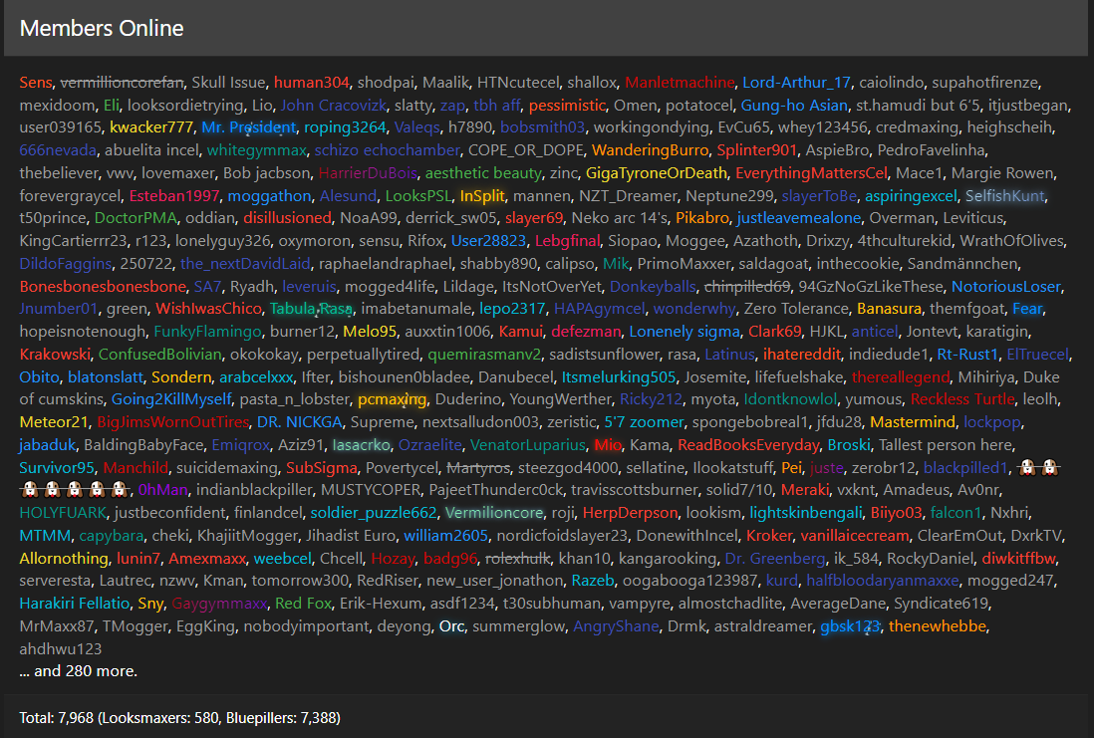Visit pcmaxing highlighted username
The height and width of the screenshot is (738, 1094).
coord(392,399)
